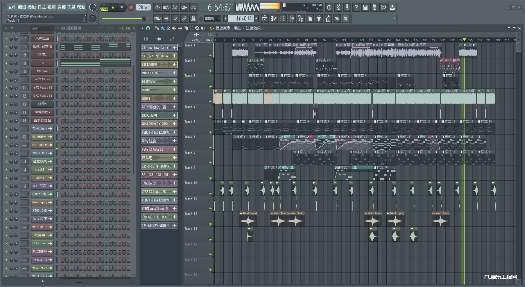Click the tempo field 128.000
Image resolution: width=525 pixels, height=287 pixels.
[143, 7]
